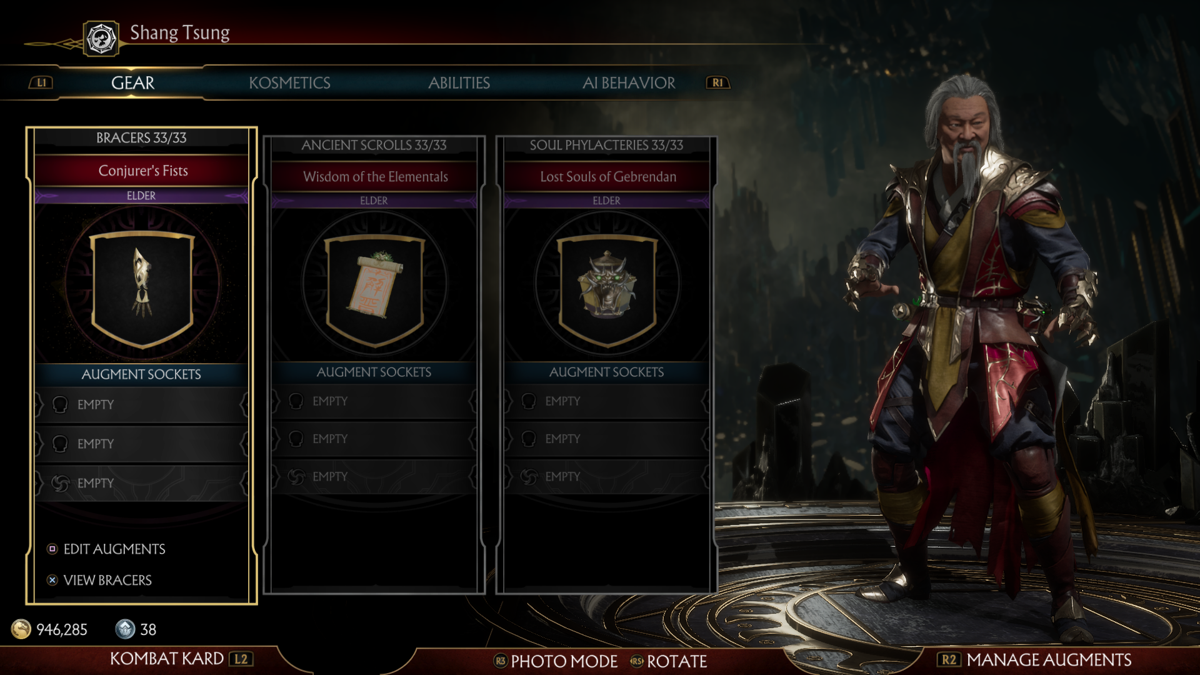
Task: Select the first empty Bracers augment socket
Action: click(x=142, y=404)
